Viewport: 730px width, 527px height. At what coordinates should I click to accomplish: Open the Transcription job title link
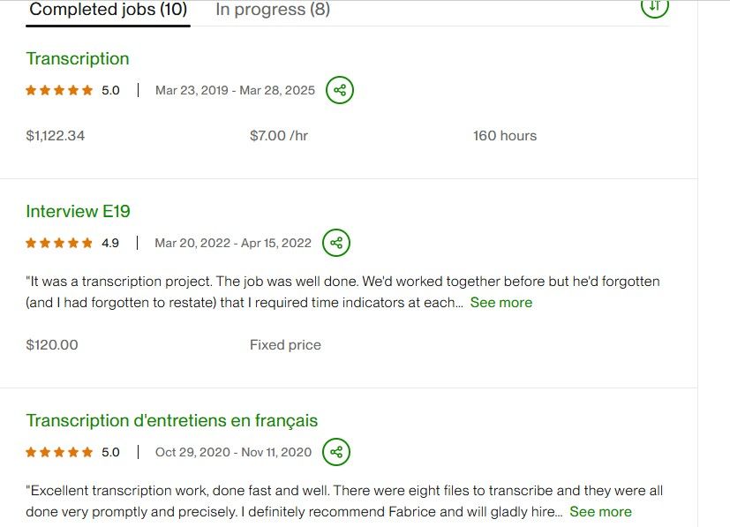click(x=78, y=59)
